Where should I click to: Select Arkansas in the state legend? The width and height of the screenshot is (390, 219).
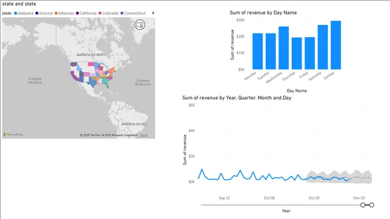click(x=64, y=13)
